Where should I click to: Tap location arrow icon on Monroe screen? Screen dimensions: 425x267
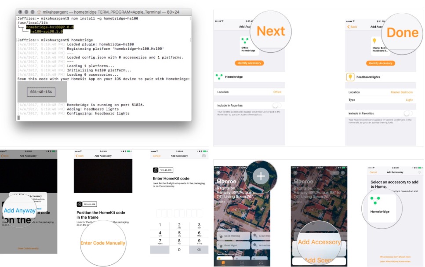(218, 172)
